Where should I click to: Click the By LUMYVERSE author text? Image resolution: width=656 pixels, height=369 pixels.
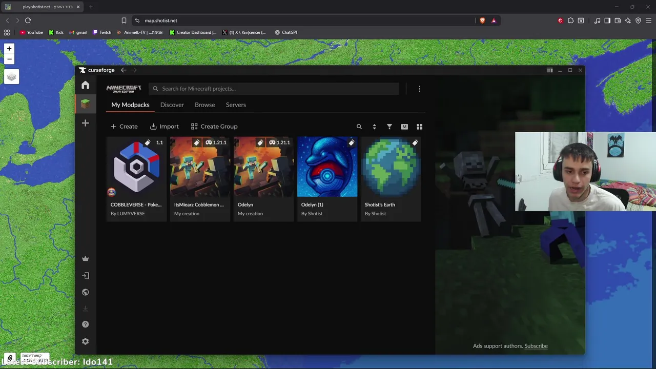click(128, 214)
